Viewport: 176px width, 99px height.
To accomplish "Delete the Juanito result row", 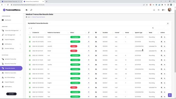I will [164, 65].
